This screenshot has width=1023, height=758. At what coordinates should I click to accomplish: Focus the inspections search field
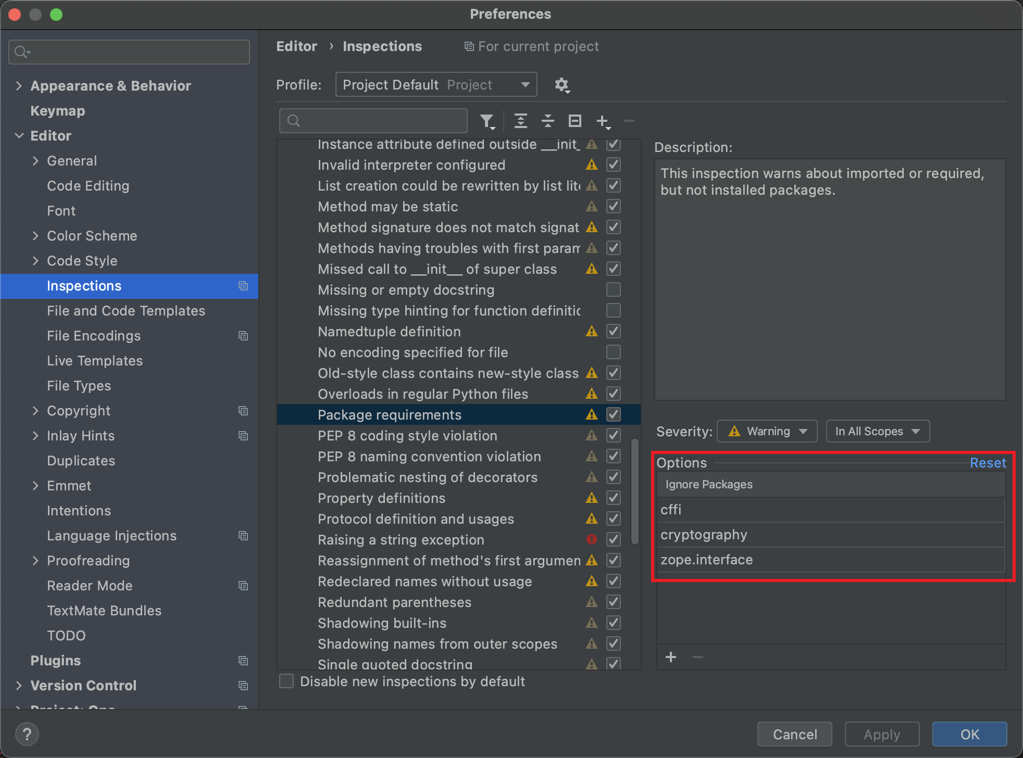tap(373, 121)
